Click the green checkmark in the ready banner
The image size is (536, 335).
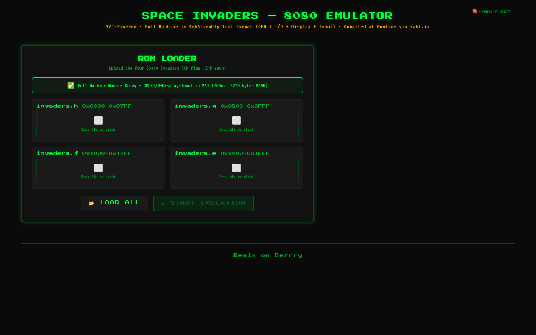click(71, 85)
